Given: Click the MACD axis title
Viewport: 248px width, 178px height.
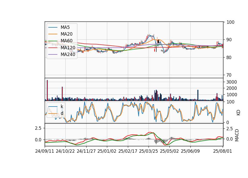Looking at the screenshot, I should click(x=237, y=135).
